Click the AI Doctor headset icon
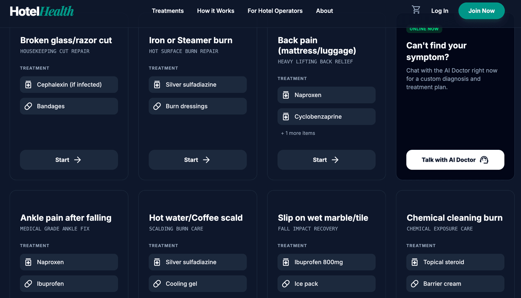 484,160
